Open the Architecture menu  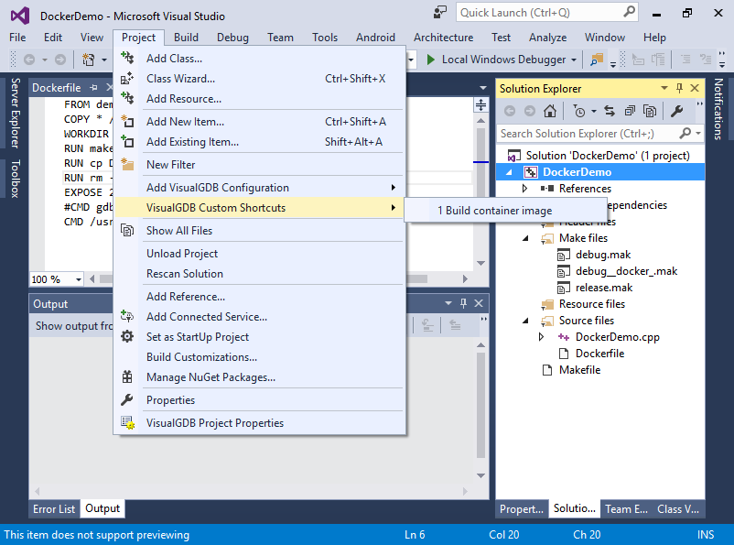(x=443, y=37)
